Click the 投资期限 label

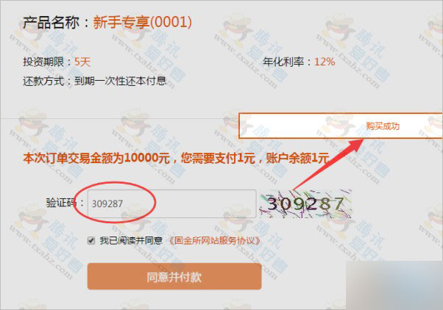pos(43,62)
